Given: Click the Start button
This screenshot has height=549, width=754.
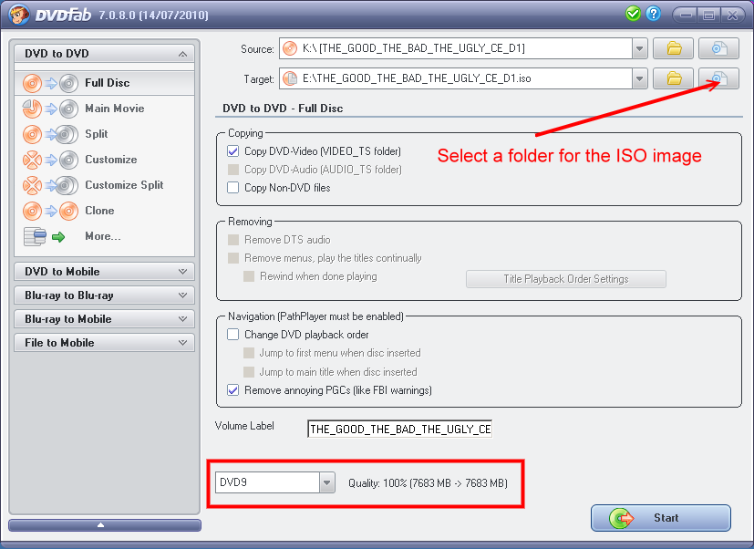Looking at the screenshot, I should pyautogui.click(x=661, y=518).
